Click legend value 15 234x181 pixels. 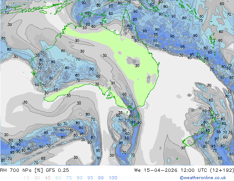tap(26, 178)
